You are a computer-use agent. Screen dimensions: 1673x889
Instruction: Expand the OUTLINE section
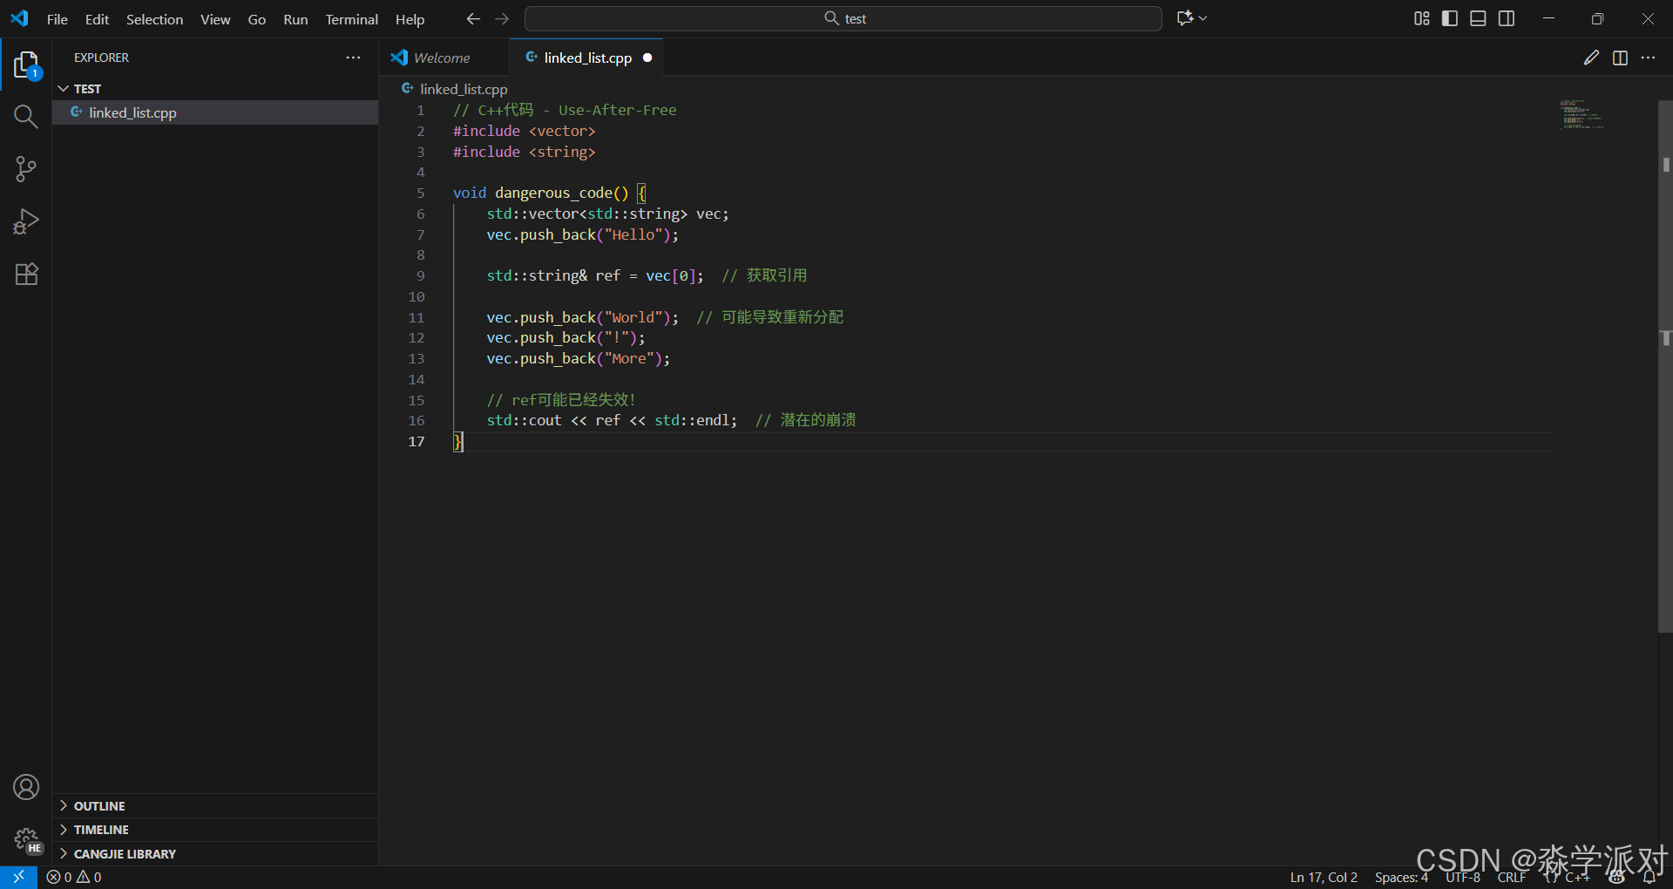point(215,806)
